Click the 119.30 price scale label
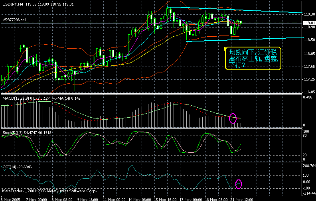Screen dimensions: 316x201 (309, 14)
